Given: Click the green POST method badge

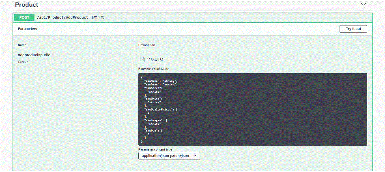Looking at the screenshot, I should pyautogui.click(x=24, y=17).
